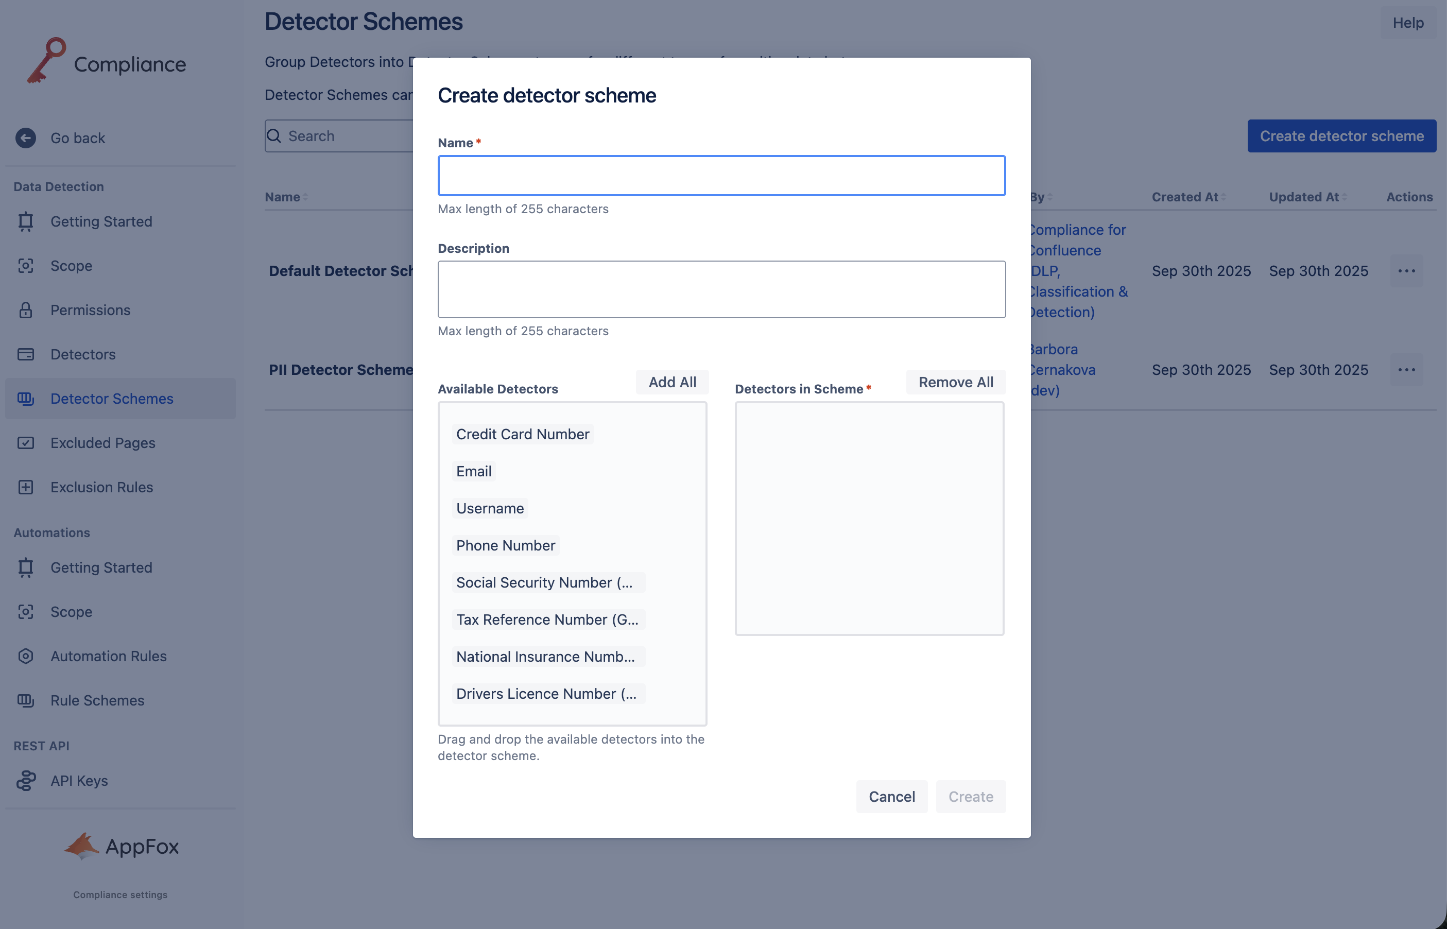Click the Automation Rules hexagon icon
Viewport: 1447px width, 929px height.
click(x=25, y=657)
